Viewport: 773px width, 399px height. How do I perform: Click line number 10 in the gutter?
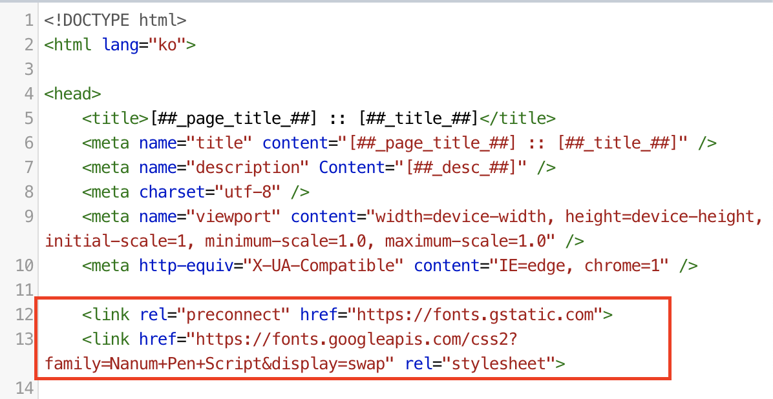[24, 266]
